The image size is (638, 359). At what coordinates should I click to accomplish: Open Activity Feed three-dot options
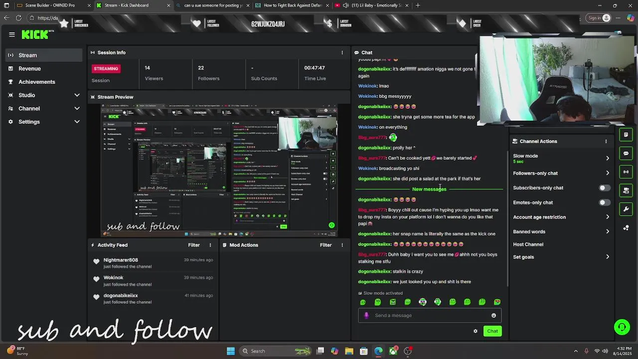pos(210,245)
